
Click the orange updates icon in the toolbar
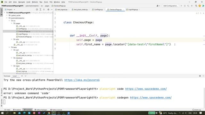200,6
